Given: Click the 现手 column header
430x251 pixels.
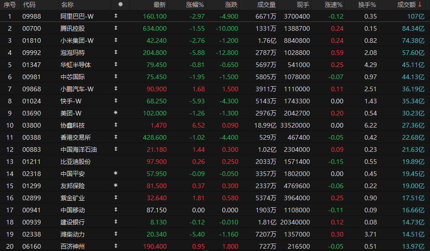Looking at the screenshot, I should tap(303, 5).
